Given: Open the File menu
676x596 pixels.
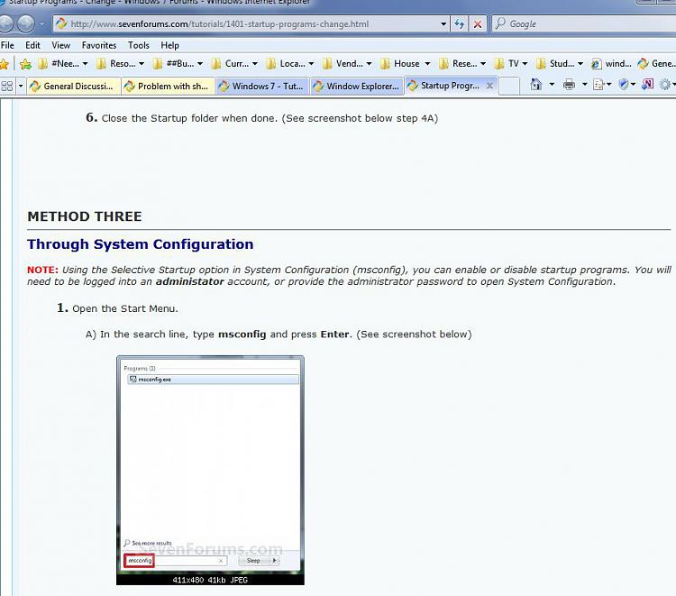Looking at the screenshot, I should [7, 45].
